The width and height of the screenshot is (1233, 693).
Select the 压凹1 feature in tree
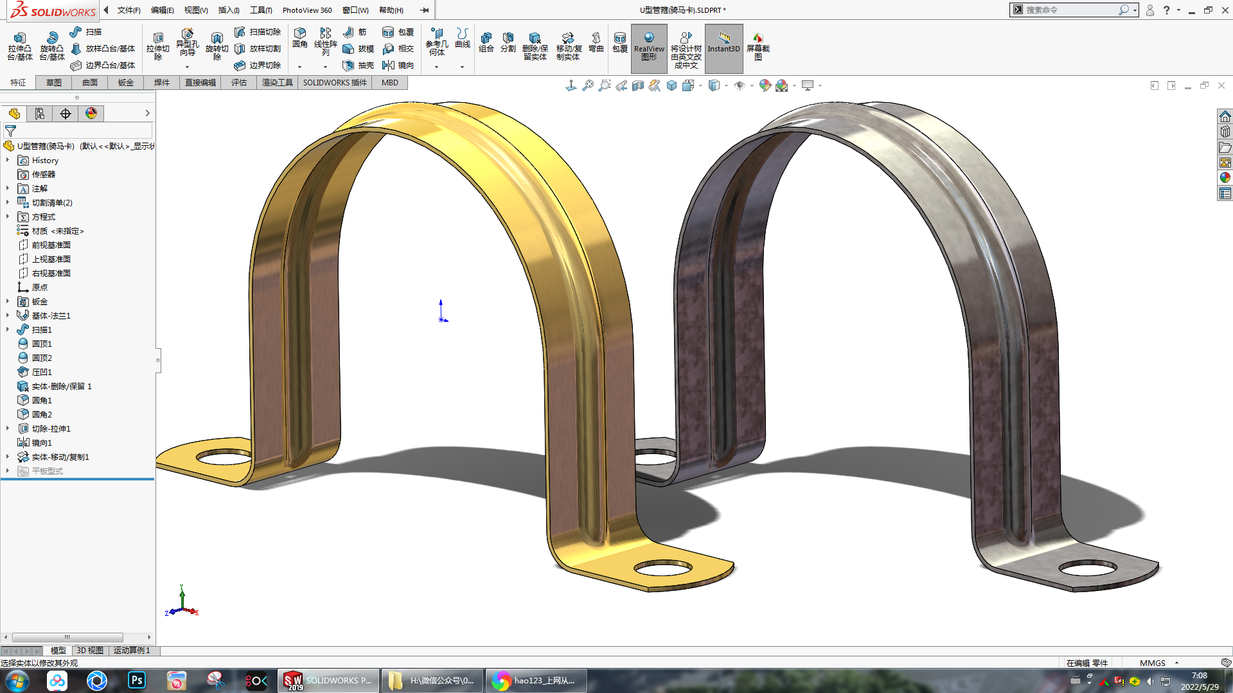(x=42, y=372)
